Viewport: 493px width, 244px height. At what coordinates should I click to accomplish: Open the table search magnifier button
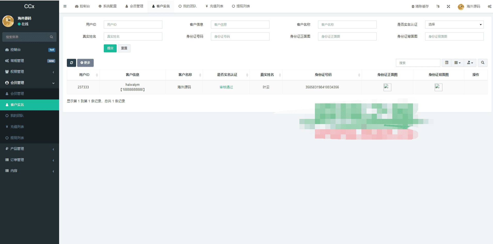tap(482, 63)
